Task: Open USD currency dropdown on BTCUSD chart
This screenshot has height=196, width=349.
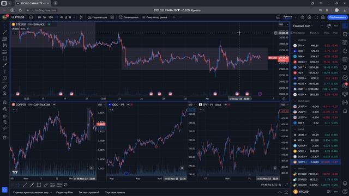Action: (x=284, y=24)
